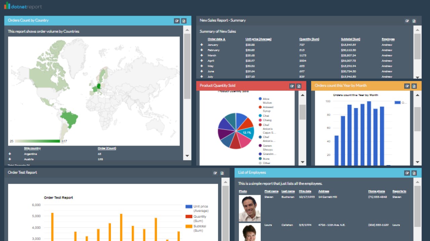Click scroll up arrow in New Sales Summary
The width and height of the screenshot is (430, 241).
pos(417,30)
